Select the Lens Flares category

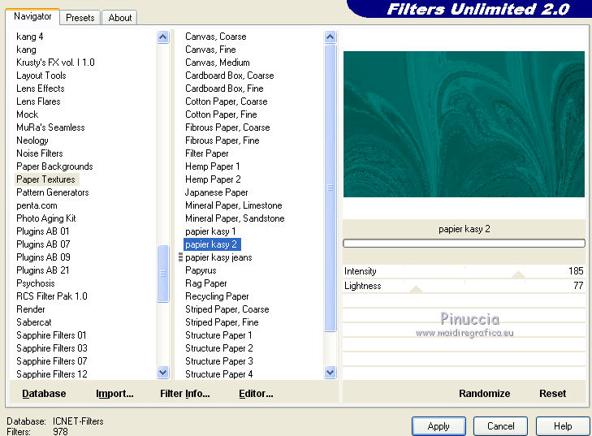[x=38, y=101]
